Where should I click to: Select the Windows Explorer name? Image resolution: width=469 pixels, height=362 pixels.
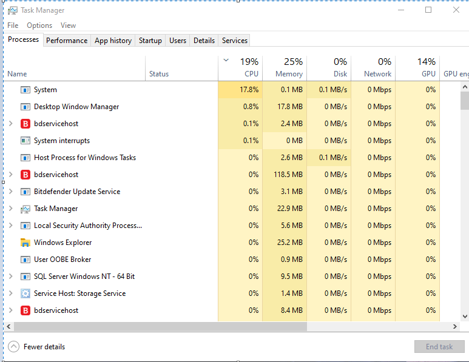tap(63, 243)
